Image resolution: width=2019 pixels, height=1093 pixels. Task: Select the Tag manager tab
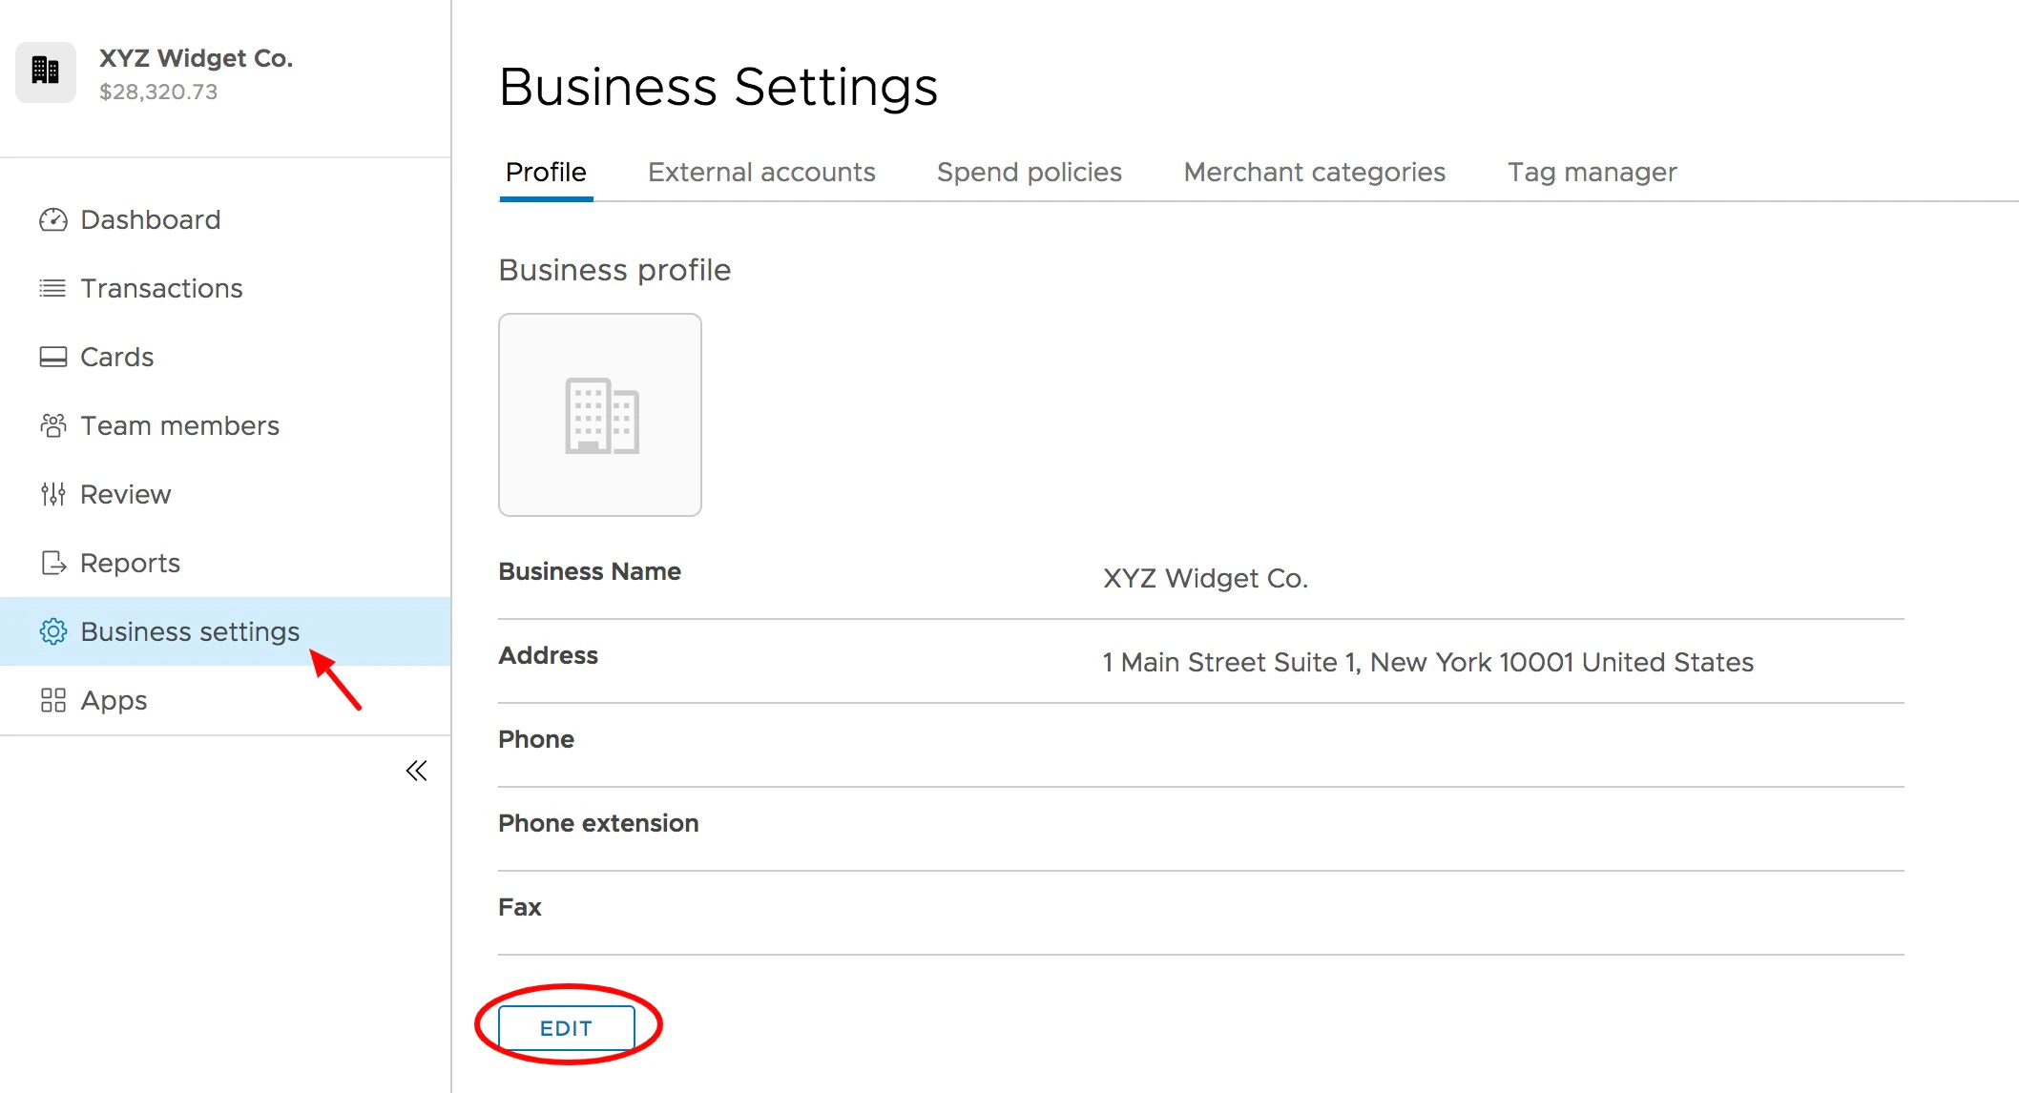click(1592, 172)
